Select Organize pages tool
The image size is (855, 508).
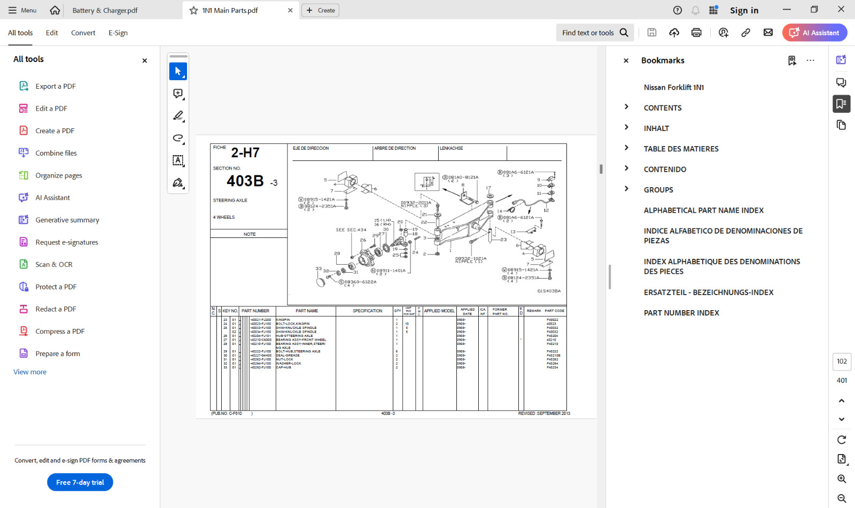coord(58,175)
